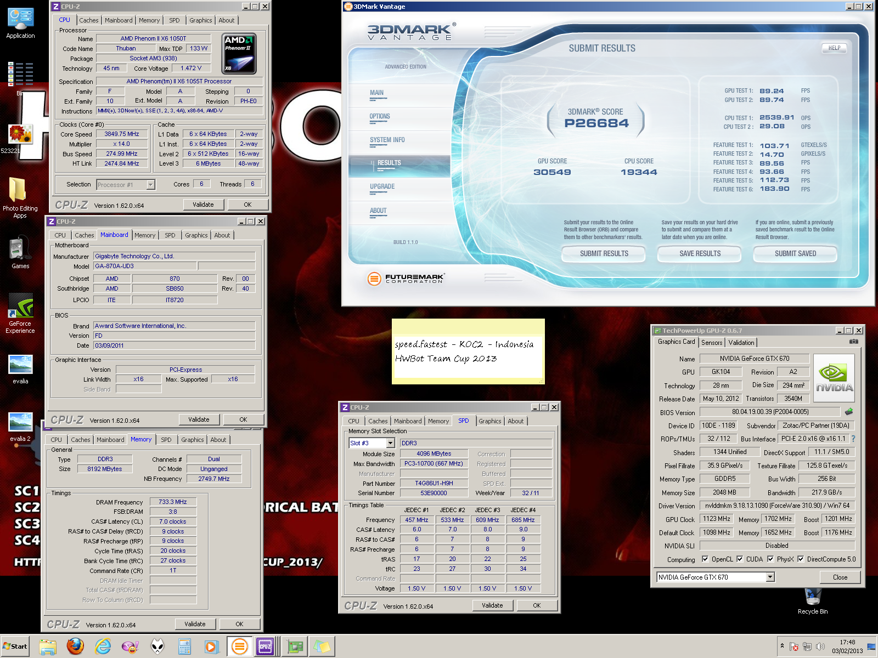This screenshot has width=878, height=658.
Task: Click the Show desktop button by clock
Action: [871, 646]
